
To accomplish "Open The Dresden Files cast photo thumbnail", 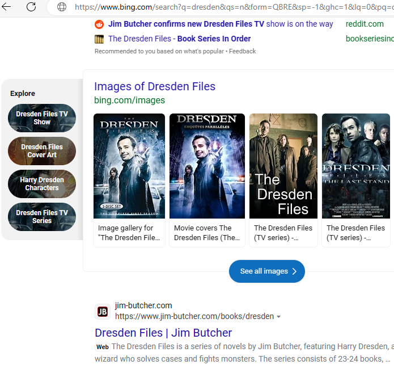I will (x=283, y=166).
